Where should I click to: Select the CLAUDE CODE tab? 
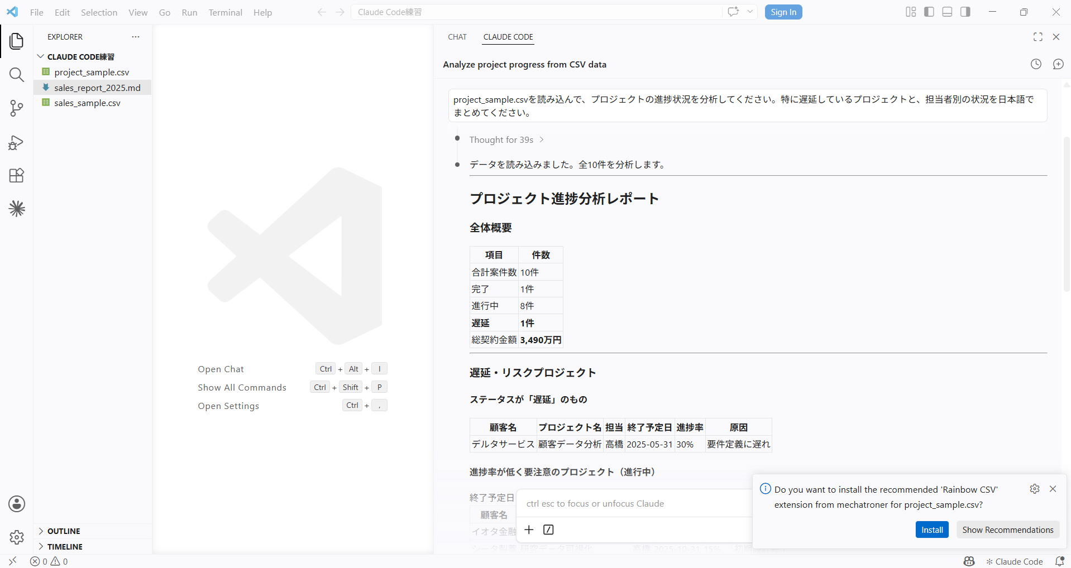click(x=508, y=37)
